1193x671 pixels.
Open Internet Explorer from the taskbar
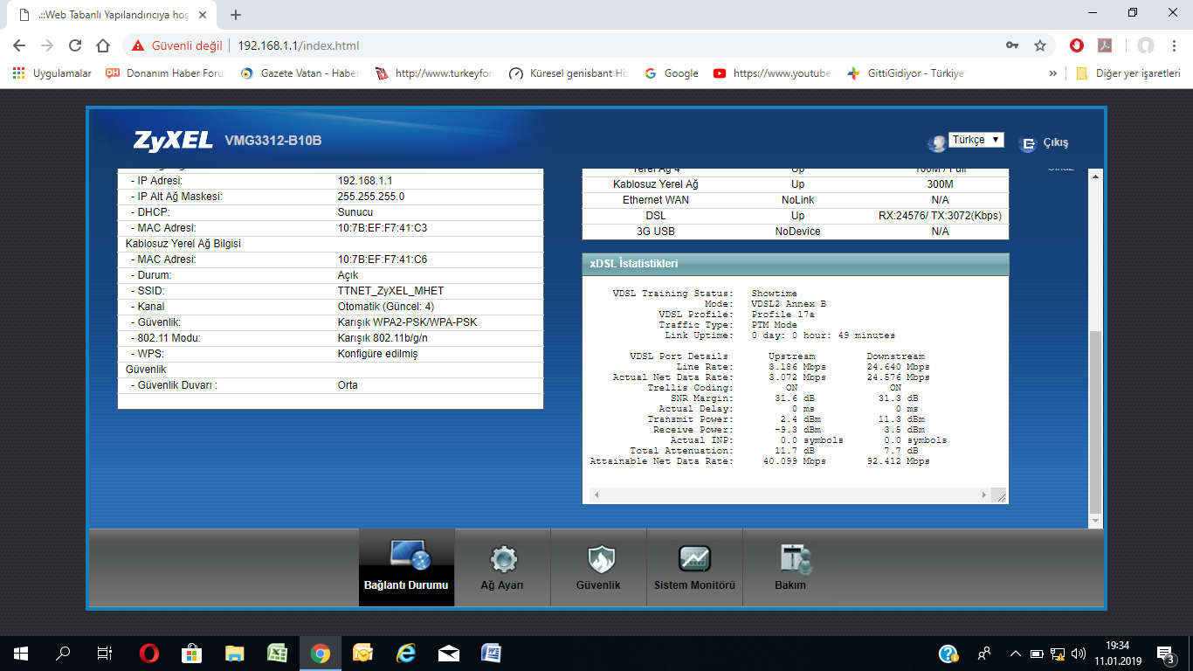[x=406, y=653]
